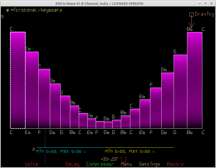Toggle the Voice option
This screenshot has width=216, height=168.
tap(31, 164)
